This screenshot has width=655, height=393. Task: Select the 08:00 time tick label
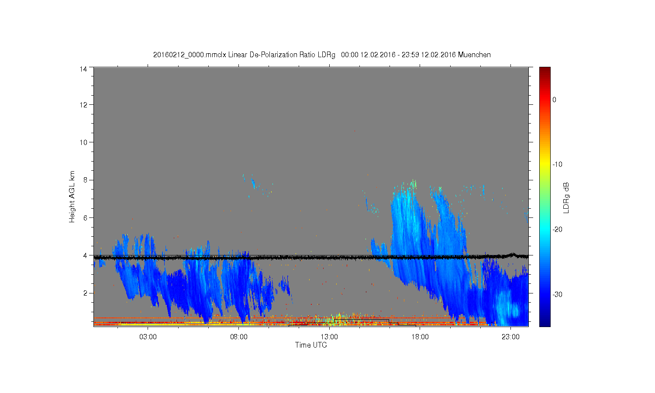pyautogui.click(x=239, y=337)
